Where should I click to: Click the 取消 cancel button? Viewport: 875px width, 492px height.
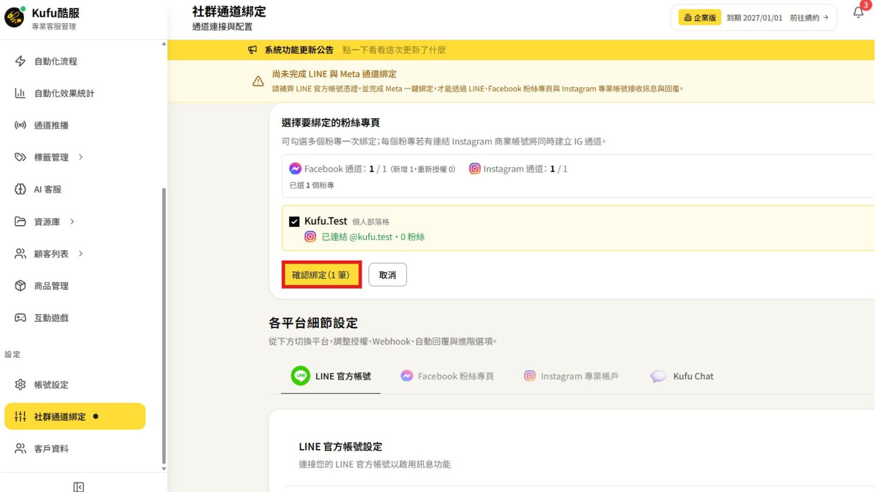(x=387, y=275)
